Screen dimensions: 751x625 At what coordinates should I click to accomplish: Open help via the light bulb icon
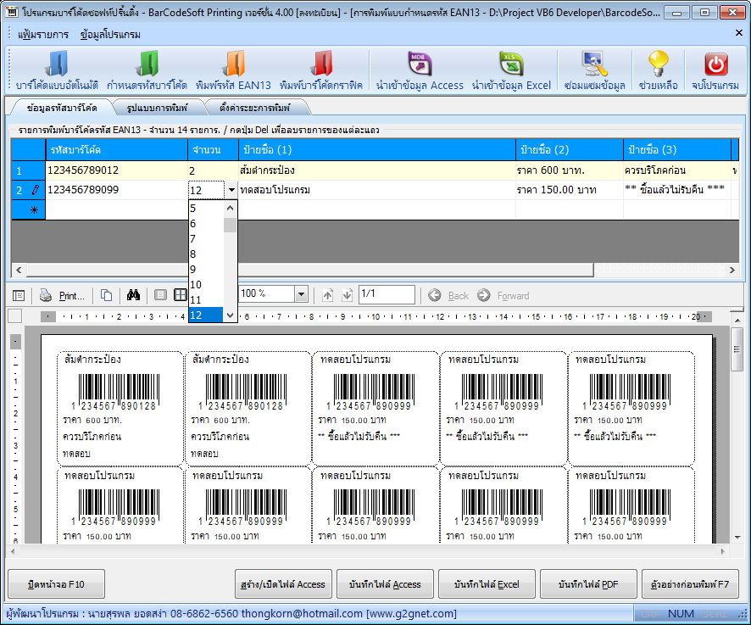pos(658,70)
